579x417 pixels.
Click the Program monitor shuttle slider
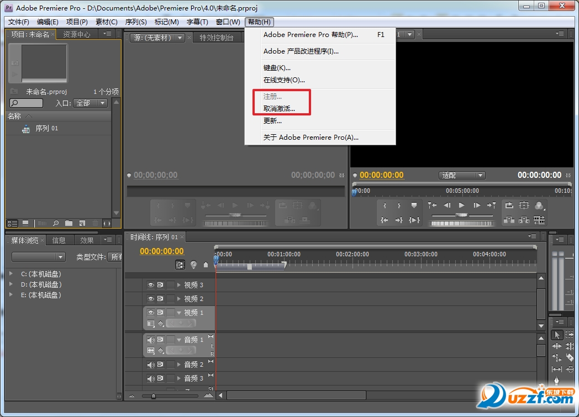point(461,215)
